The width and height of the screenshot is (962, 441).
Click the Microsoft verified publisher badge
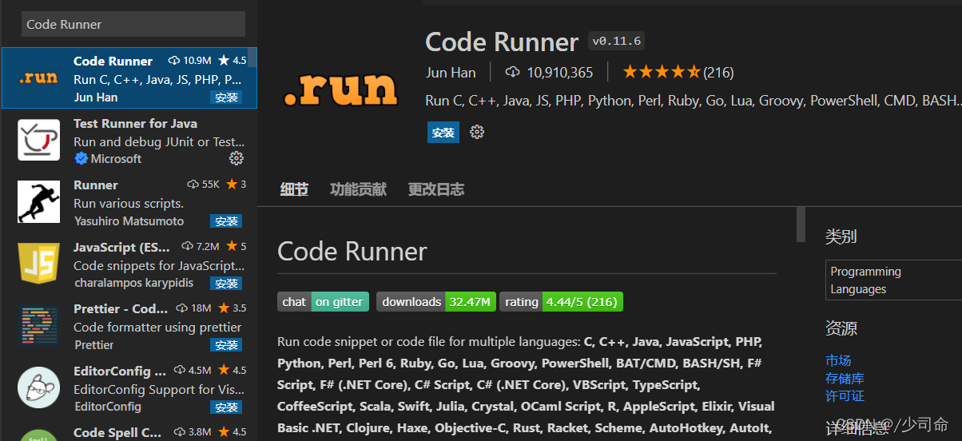[x=80, y=159]
